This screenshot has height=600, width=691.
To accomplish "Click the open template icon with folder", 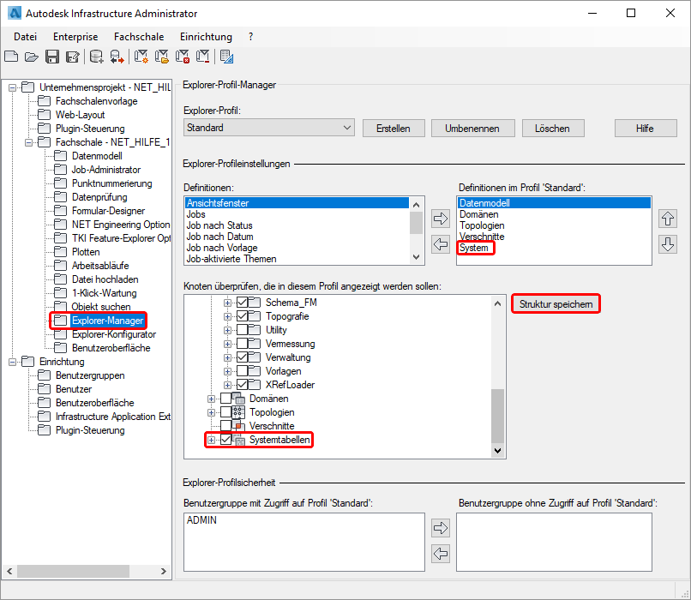I will pos(162,57).
